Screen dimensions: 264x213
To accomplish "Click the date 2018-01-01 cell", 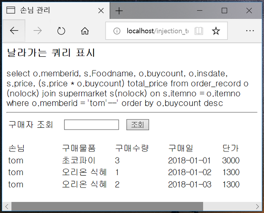I will tap(189, 160).
